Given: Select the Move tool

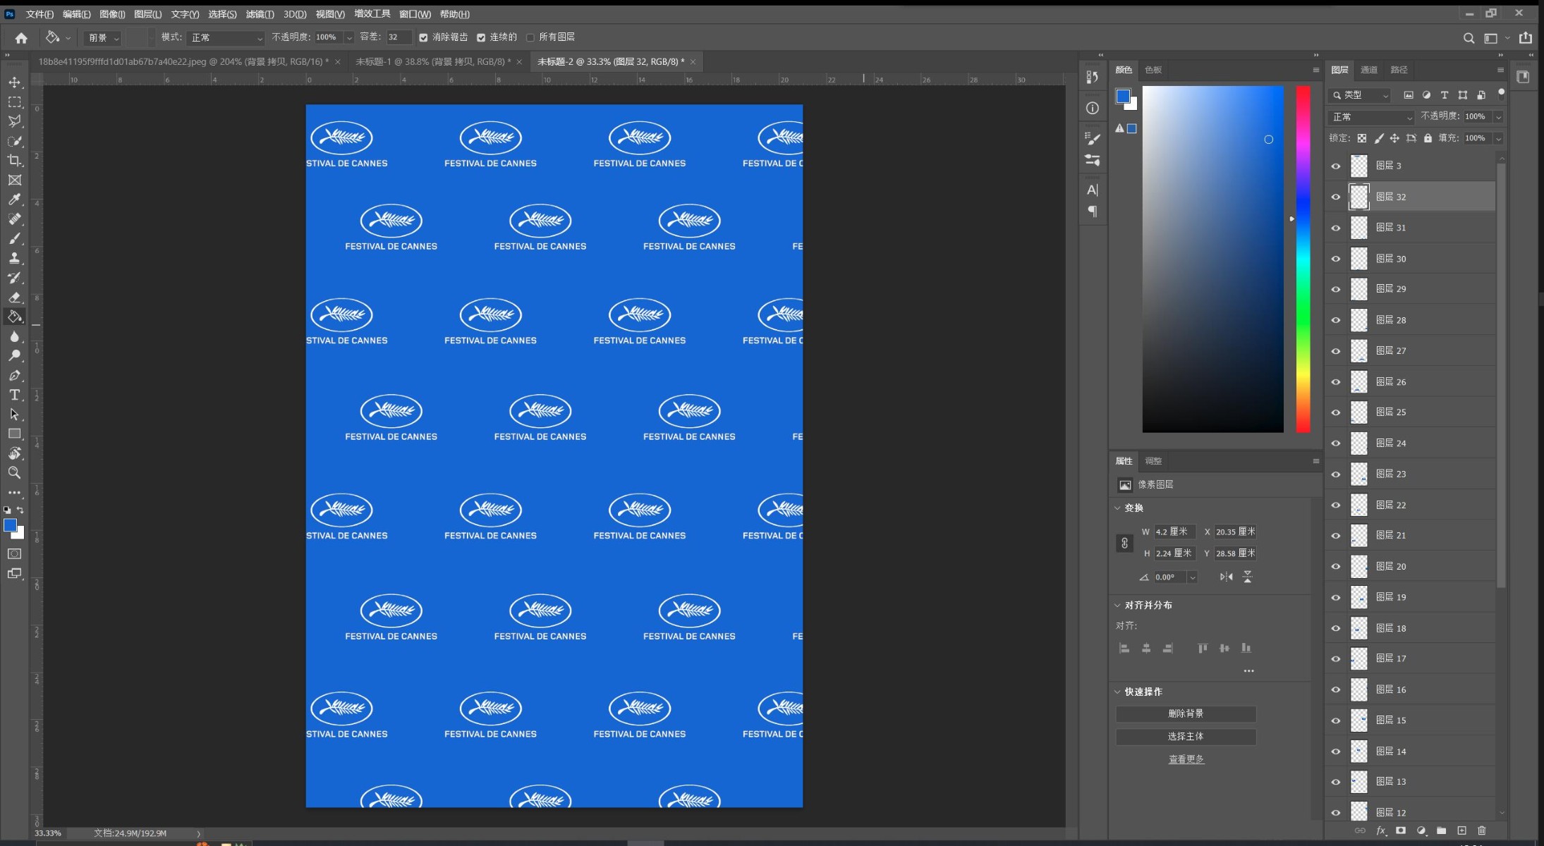Looking at the screenshot, I should point(14,82).
